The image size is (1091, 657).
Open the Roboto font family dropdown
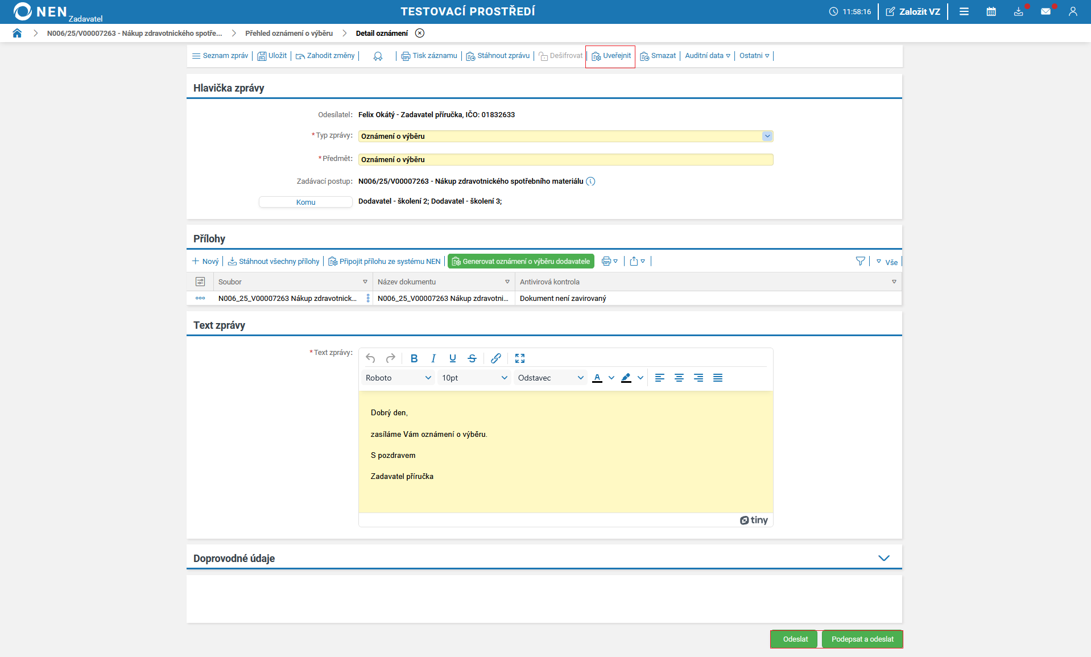pos(398,378)
